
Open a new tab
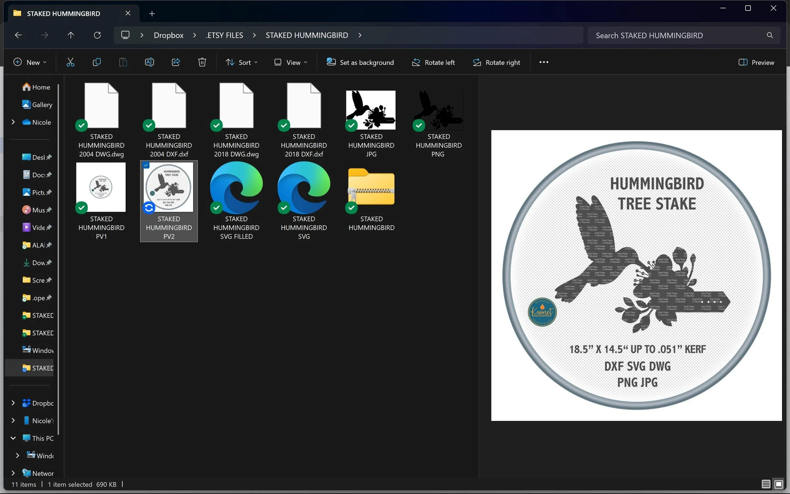152,13
